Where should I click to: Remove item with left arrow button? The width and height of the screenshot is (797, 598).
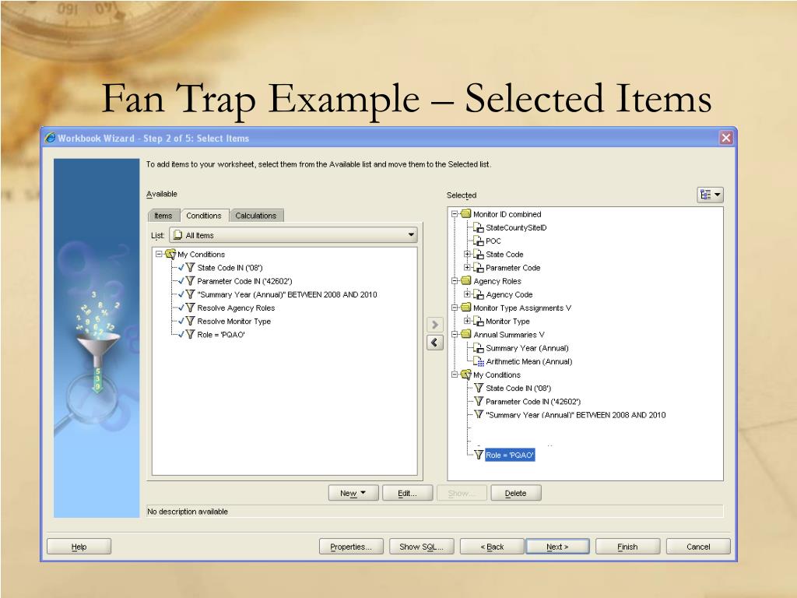(x=434, y=343)
